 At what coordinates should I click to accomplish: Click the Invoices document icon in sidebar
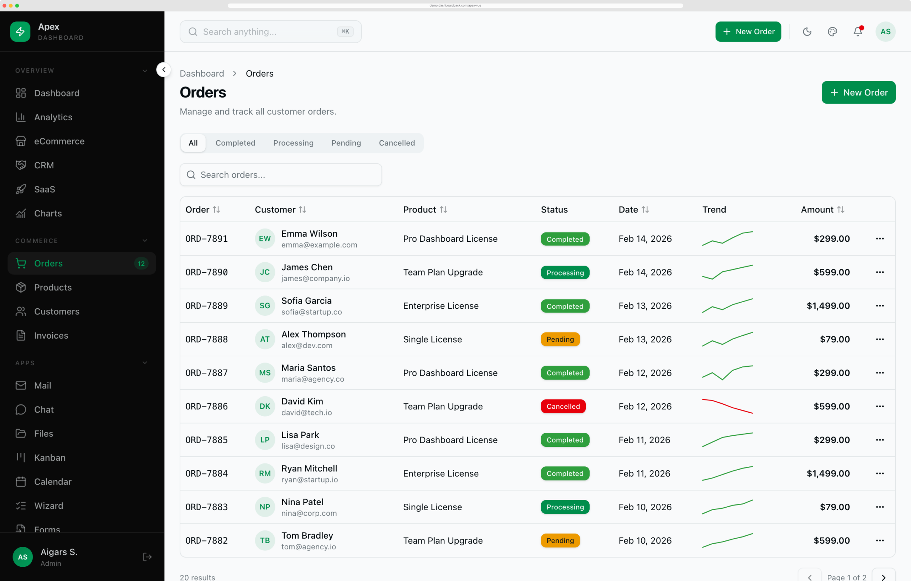click(21, 335)
